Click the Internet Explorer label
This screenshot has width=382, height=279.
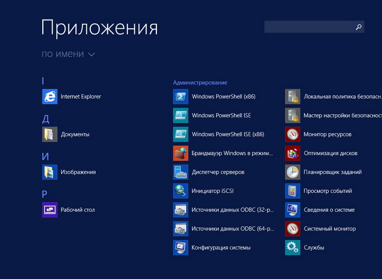click(81, 97)
